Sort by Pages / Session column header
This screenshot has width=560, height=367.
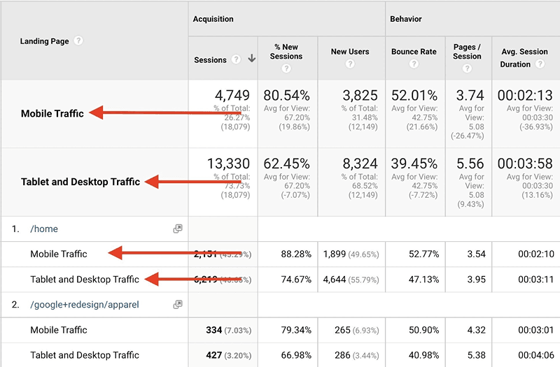[467, 51]
